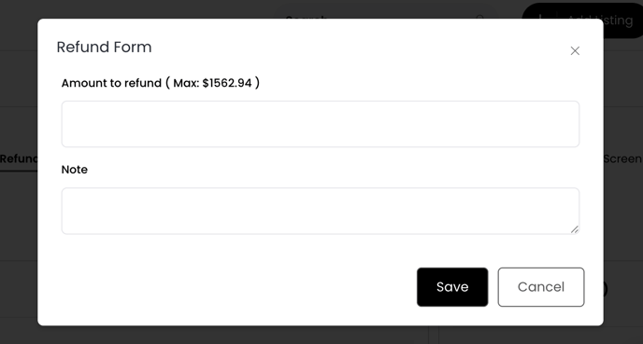643x344 pixels.
Task: Click the dimmed backdrop below the dialog
Action: coord(320,335)
